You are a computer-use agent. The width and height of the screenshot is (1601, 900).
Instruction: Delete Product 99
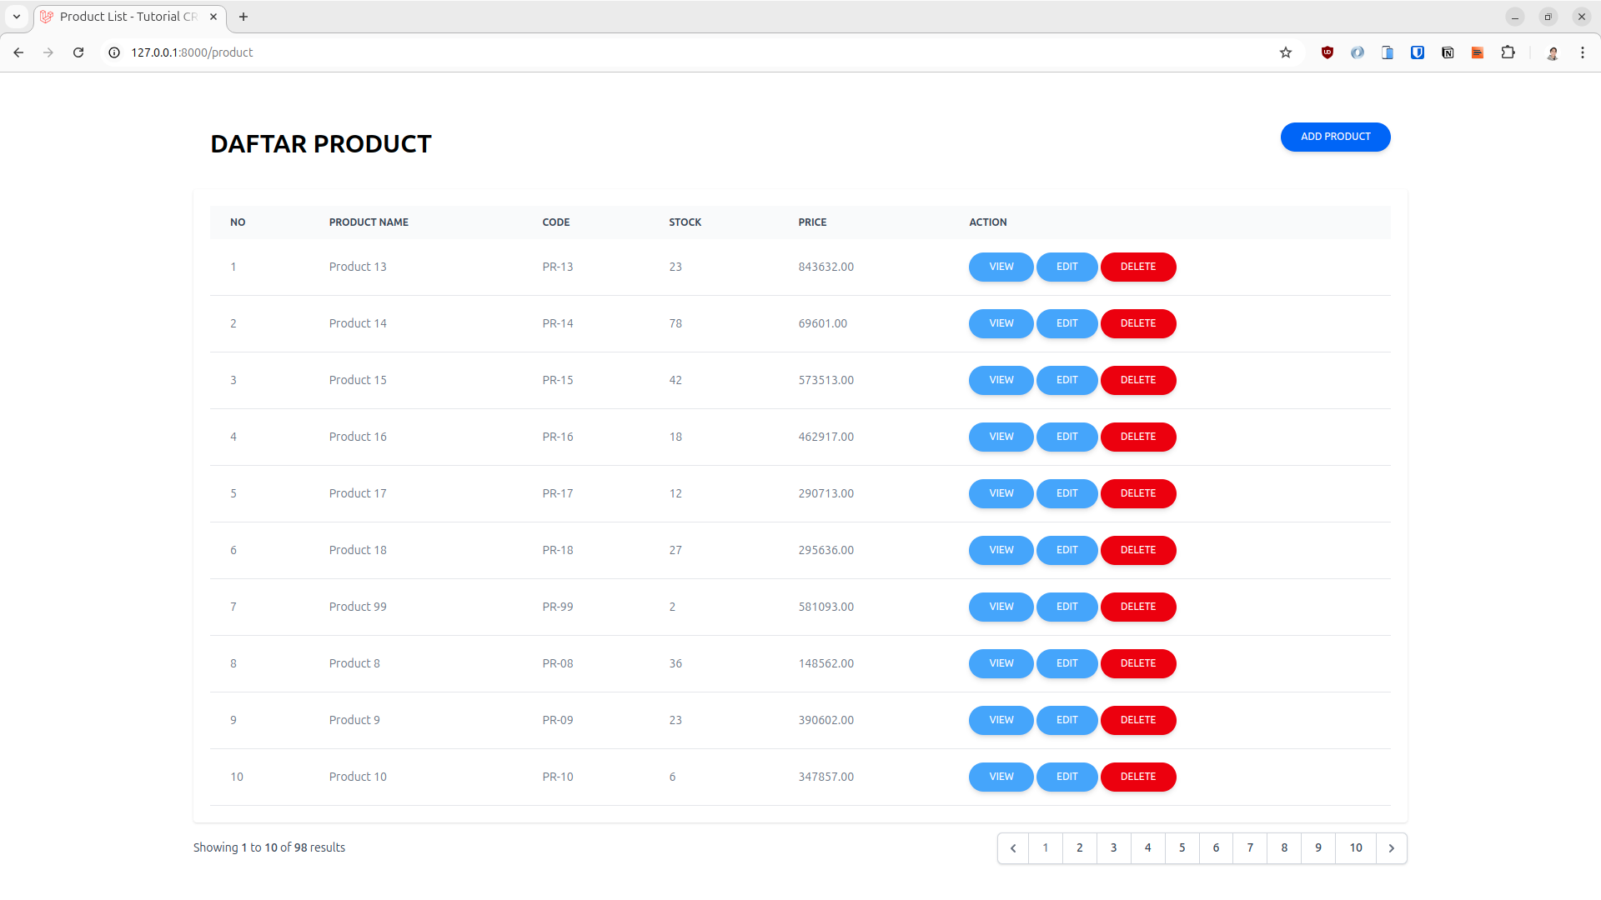1137,607
